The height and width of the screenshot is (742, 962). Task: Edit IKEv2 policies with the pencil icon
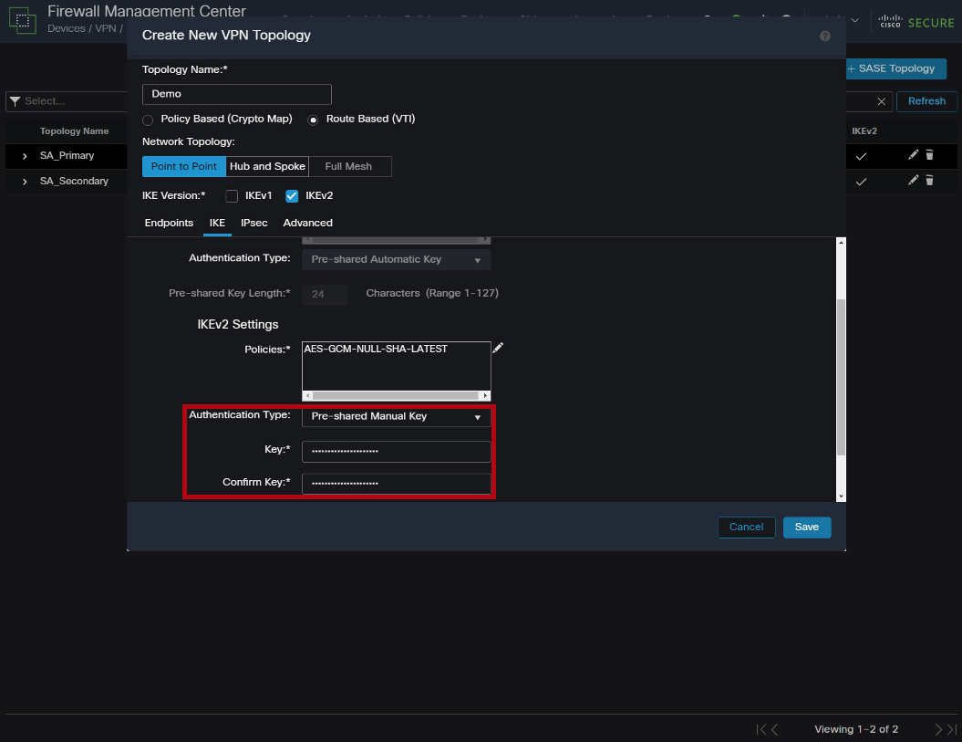point(498,348)
